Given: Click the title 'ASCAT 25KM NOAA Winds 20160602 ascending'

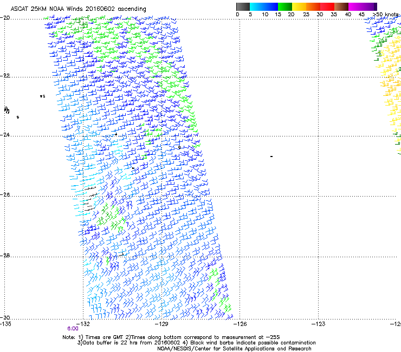Looking at the screenshot, I should [x=78, y=9].
